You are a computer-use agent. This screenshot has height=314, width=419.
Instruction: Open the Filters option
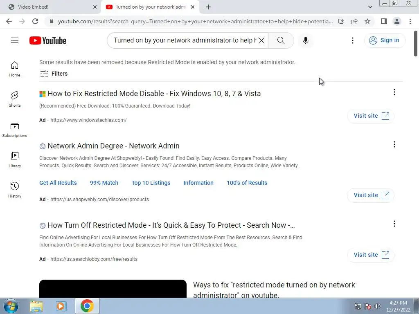pyautogui.click(x=54, y=74)
